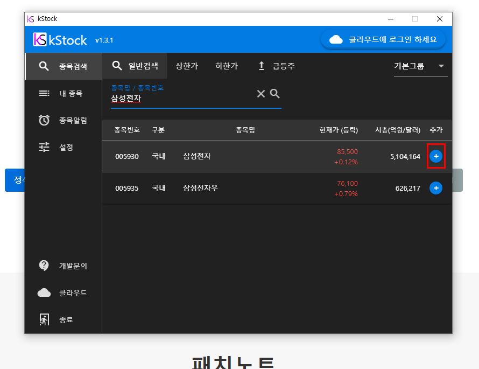
Task: Expand the 기본그룹 group dropdown
Action: point(421,66)
